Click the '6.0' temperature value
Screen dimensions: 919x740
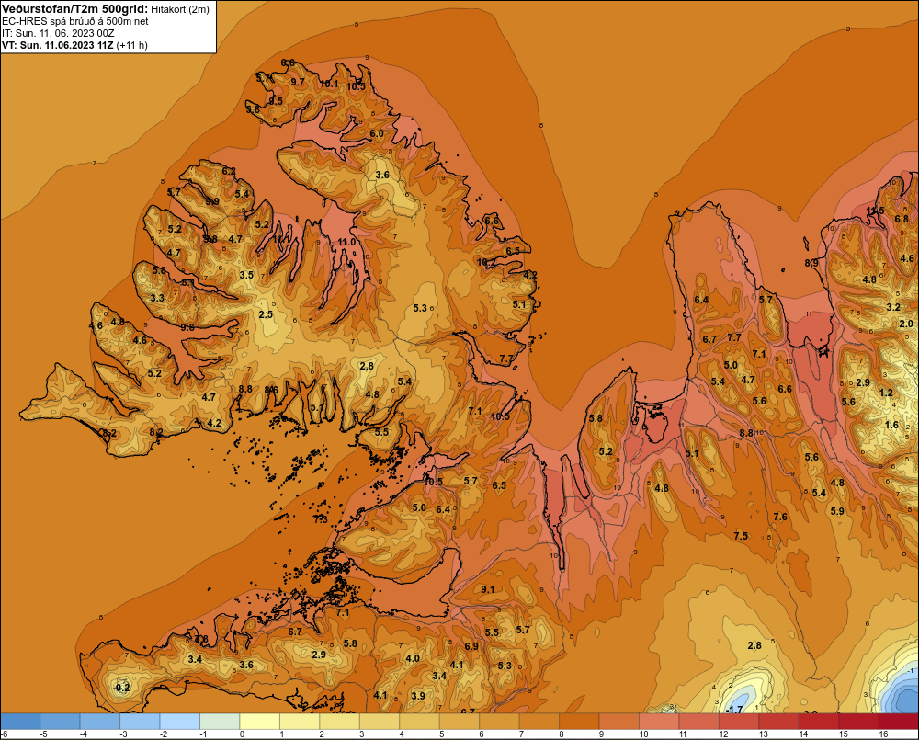click(376, 133)
